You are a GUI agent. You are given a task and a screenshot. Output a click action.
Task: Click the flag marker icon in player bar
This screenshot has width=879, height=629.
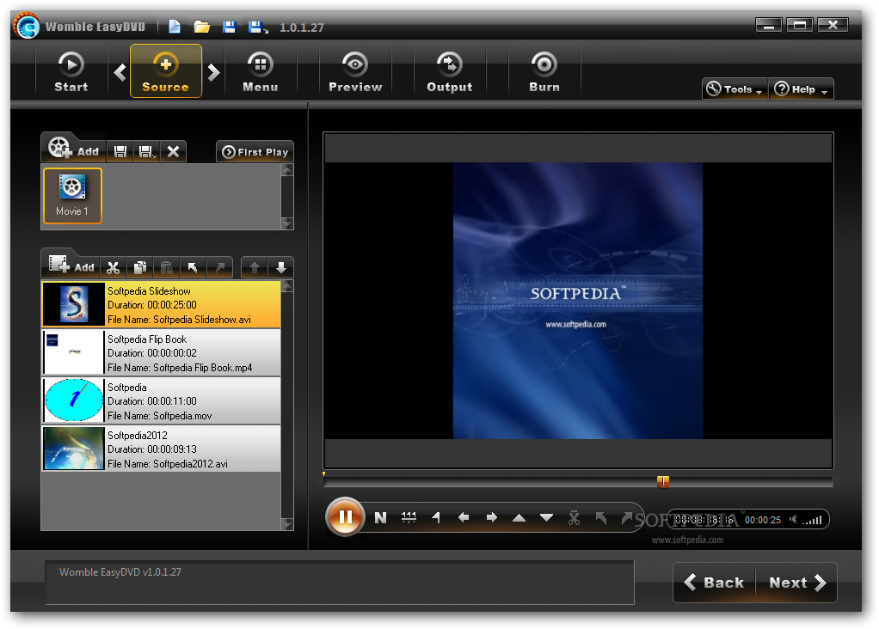tap(436, 517)
